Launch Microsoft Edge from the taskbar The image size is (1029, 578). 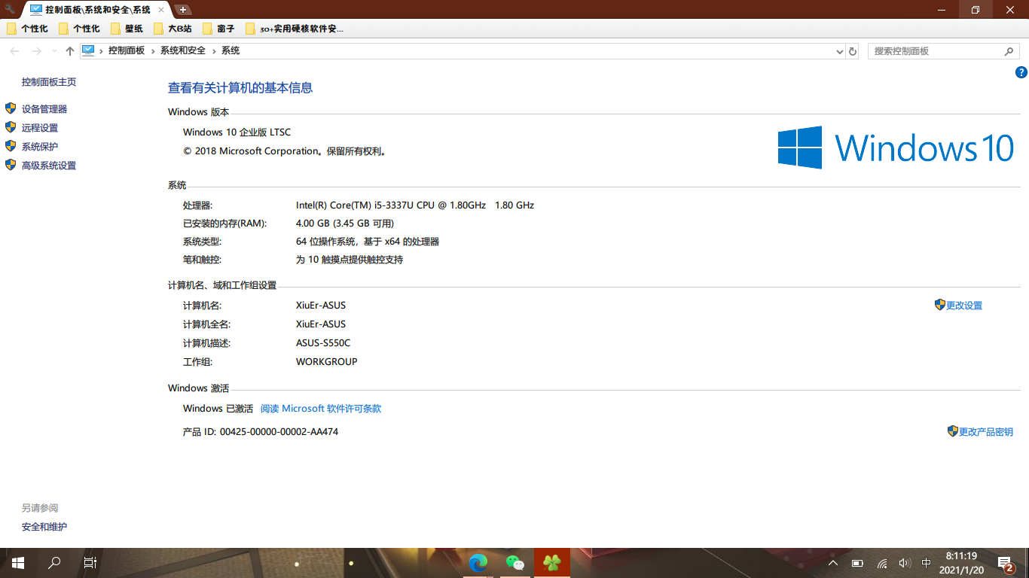click(478, 563)
